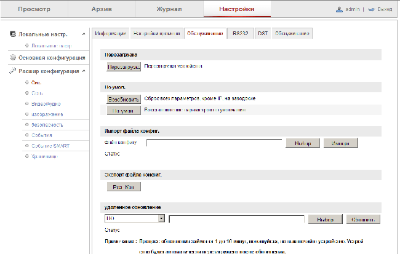Select Безопасность in the sidebar
400x254 pixels.
47,125
